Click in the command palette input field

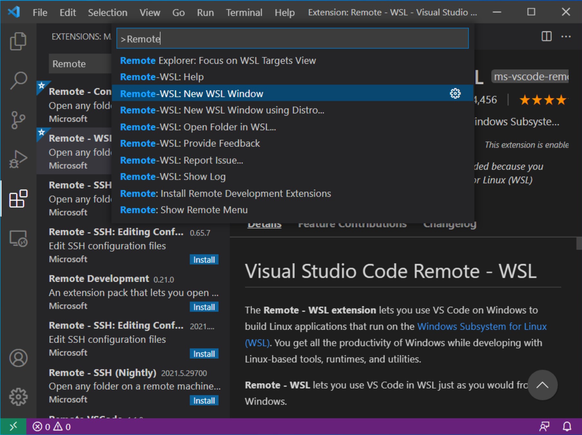292,39
